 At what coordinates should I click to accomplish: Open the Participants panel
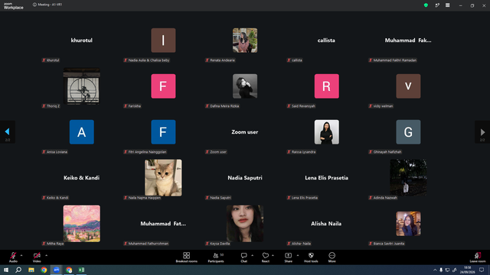tap(216, 257)
